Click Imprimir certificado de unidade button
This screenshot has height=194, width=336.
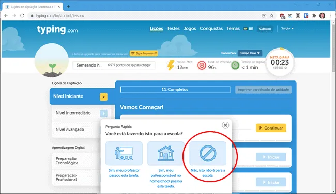click(x=263, y=90)
